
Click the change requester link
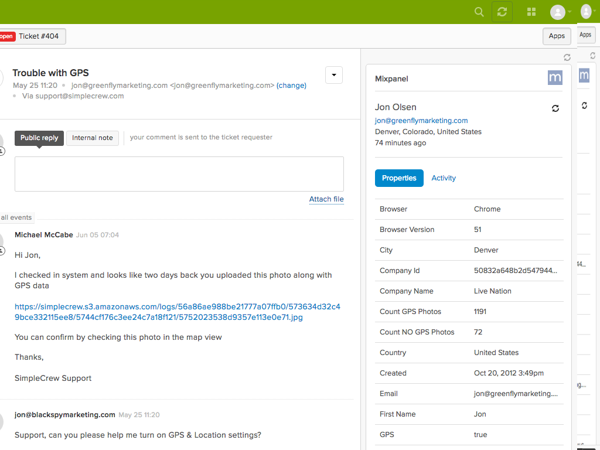291,86
